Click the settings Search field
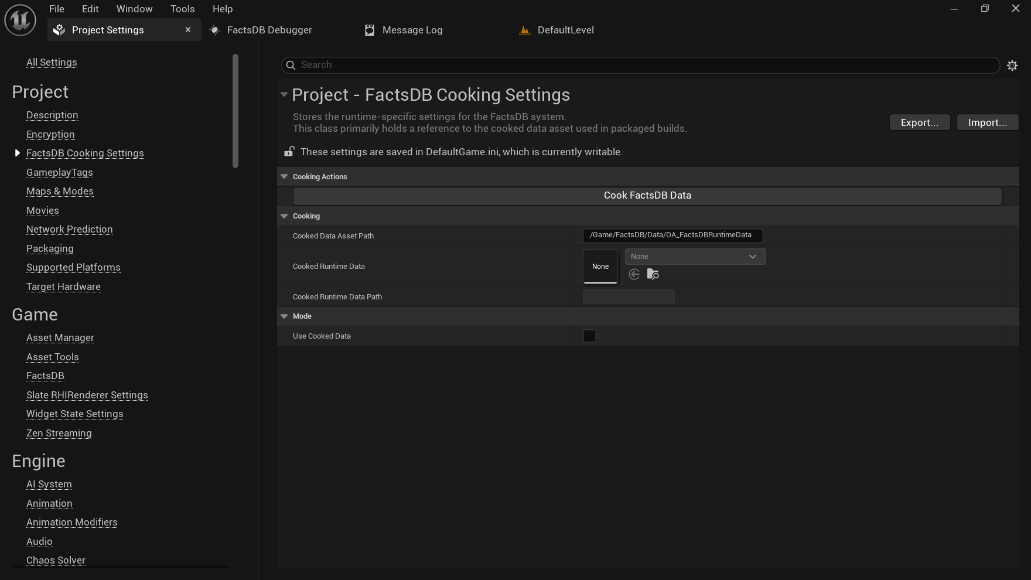 coord(640,65)
